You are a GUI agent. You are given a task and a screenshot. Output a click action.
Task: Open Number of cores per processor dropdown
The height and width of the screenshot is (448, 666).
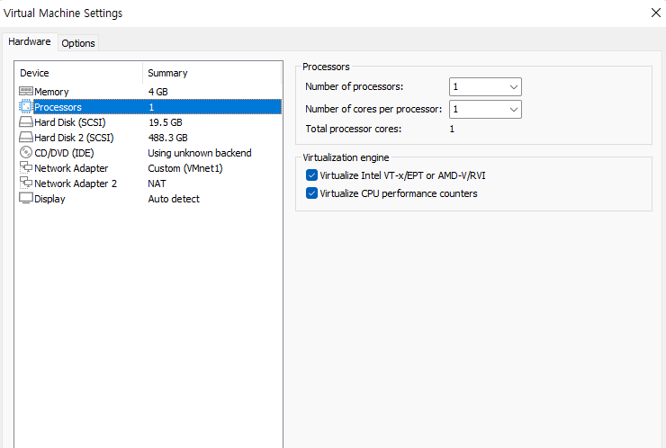(485, 109)
